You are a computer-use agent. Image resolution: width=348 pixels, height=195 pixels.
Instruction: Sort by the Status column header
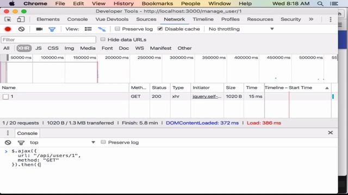point(160,88)
